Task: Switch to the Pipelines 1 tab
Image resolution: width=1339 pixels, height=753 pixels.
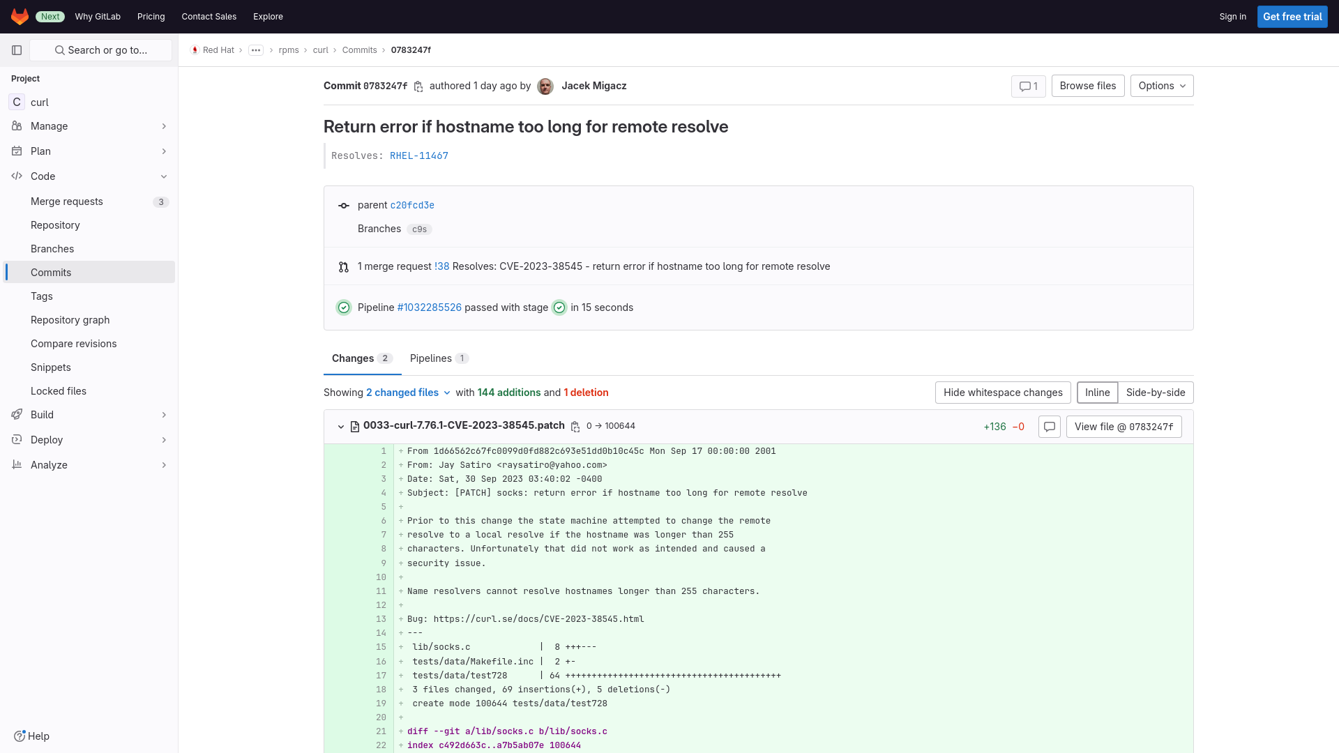Action: (x=439, y=358)
